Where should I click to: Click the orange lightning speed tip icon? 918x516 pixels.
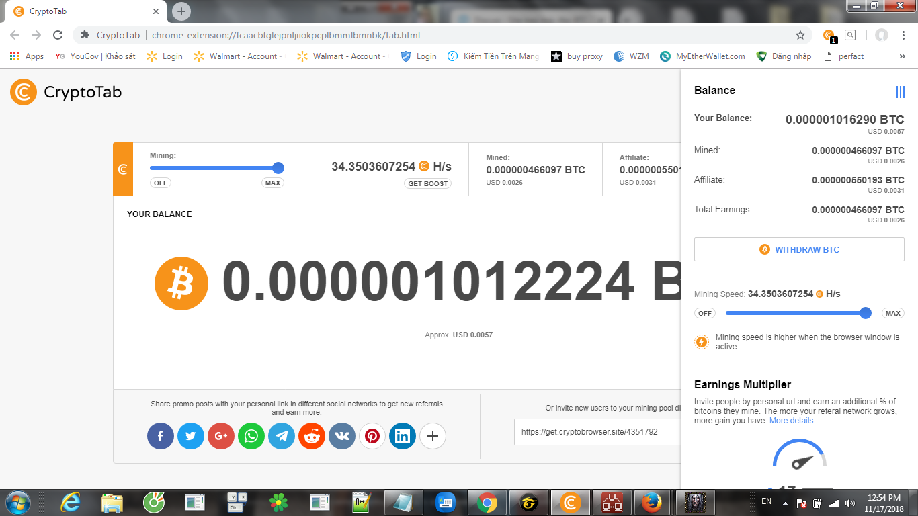pos(702,342)
